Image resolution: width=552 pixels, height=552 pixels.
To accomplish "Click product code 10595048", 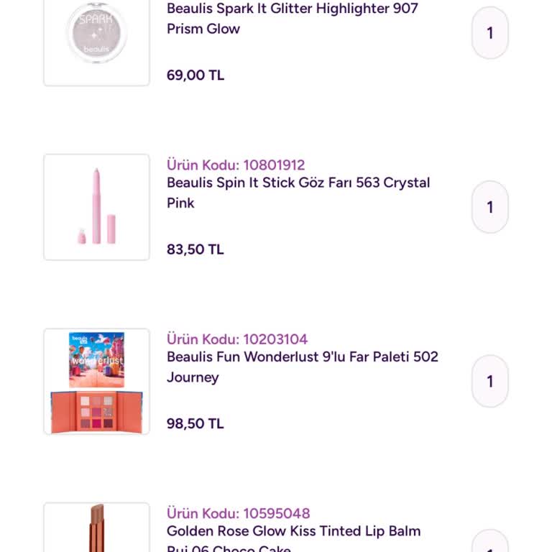I will point(239,513).
